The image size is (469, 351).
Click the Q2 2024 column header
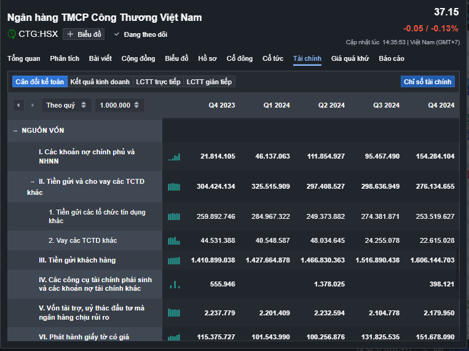coord(331,105)
